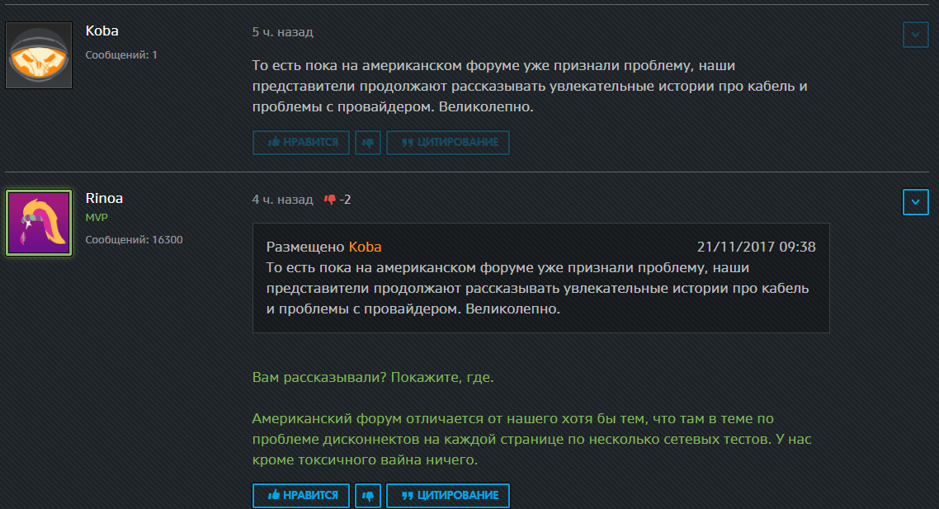Quote Rinoa's reply via ЦИТИРОВАНИЕ

[448, 496]
